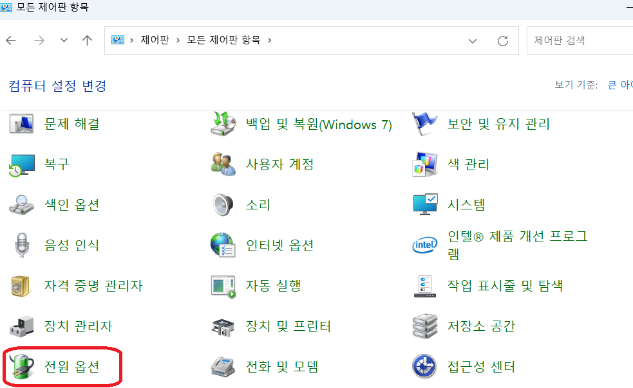Open the 장치 및 프린터 link
This screenshot has width=633, height=388.
288,326
